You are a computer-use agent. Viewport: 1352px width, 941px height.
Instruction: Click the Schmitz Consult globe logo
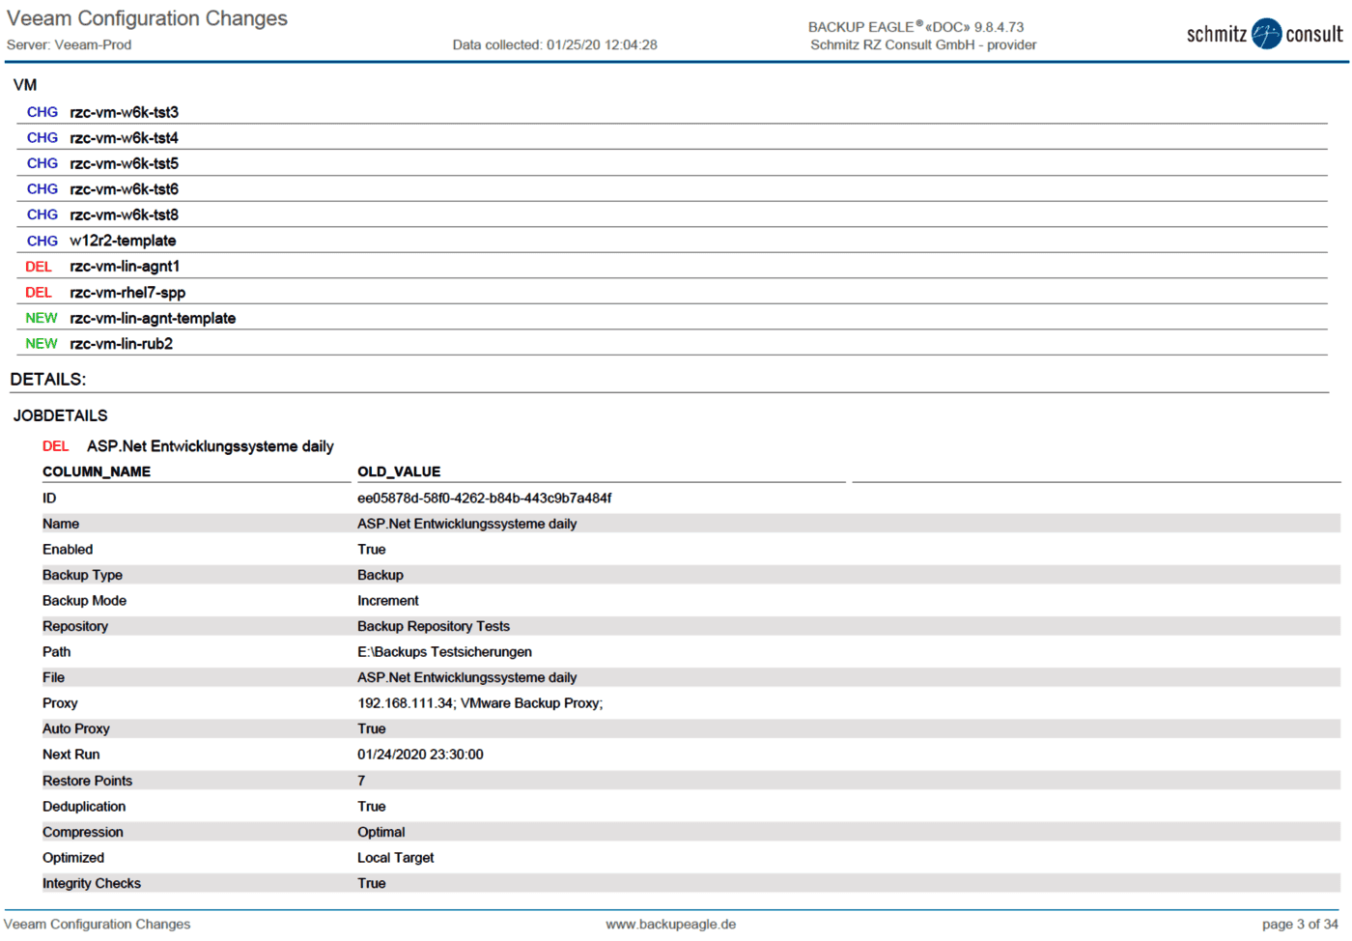tap(1265, 34)
